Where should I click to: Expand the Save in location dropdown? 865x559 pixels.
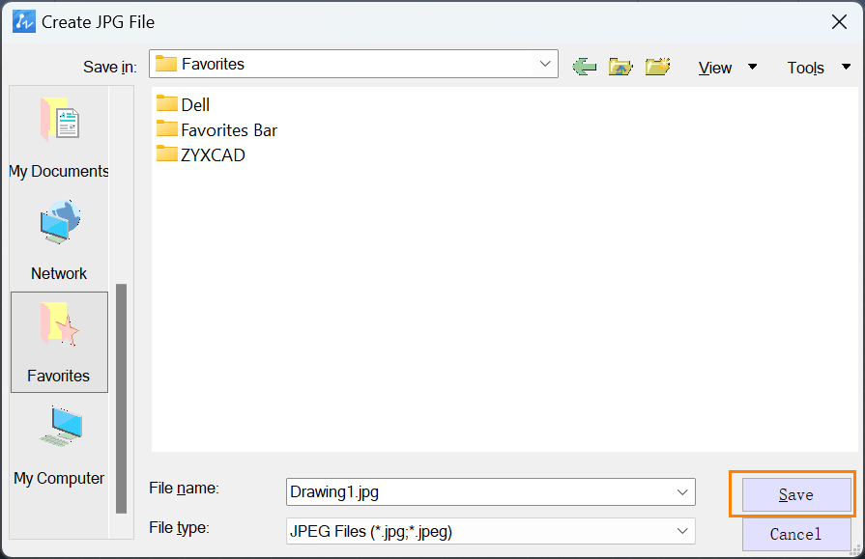545,64
